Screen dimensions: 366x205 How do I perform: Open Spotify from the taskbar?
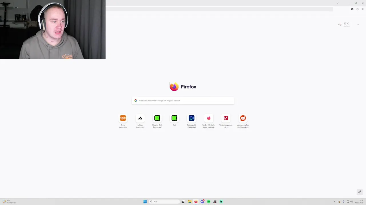click(x=208, y=202)
